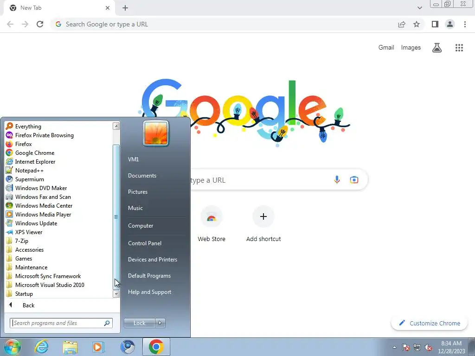Open Windows Update entry

(32, 223)
